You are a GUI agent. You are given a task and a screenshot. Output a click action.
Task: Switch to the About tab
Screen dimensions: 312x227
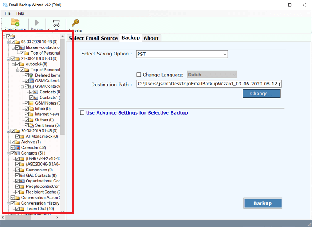pyautogui.click(x=151, y=38)
